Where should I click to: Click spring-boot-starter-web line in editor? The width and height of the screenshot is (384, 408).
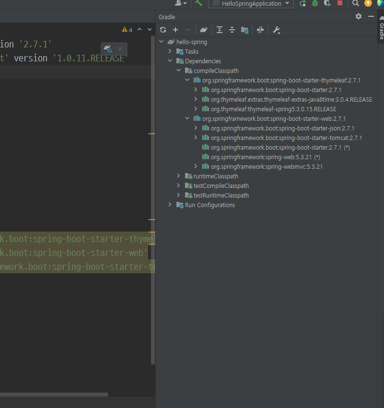pos(74,253)
